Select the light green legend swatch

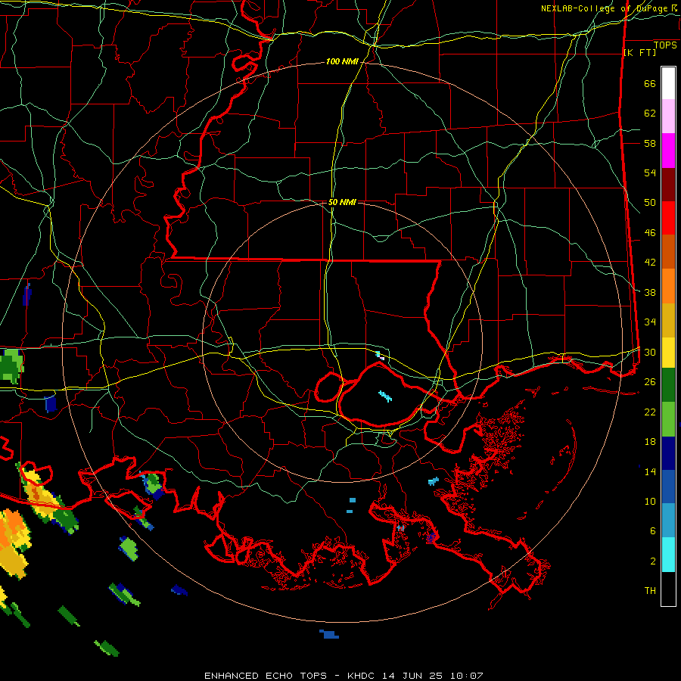coord(668,419)
